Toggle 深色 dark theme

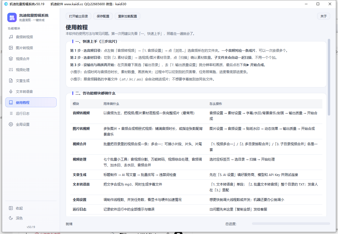[x=31, y=218]
